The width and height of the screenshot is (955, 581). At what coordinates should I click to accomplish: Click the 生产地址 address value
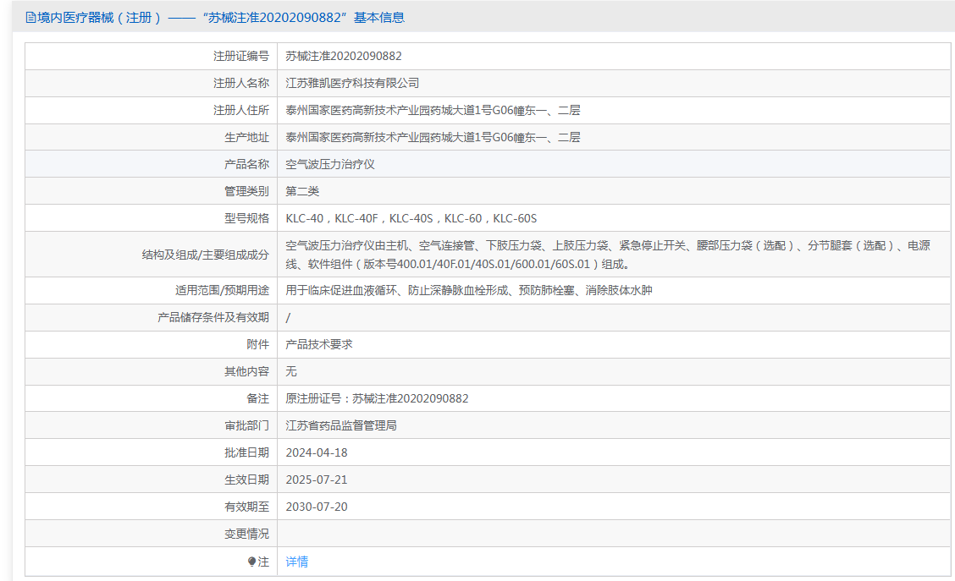[x=433, y=138]
